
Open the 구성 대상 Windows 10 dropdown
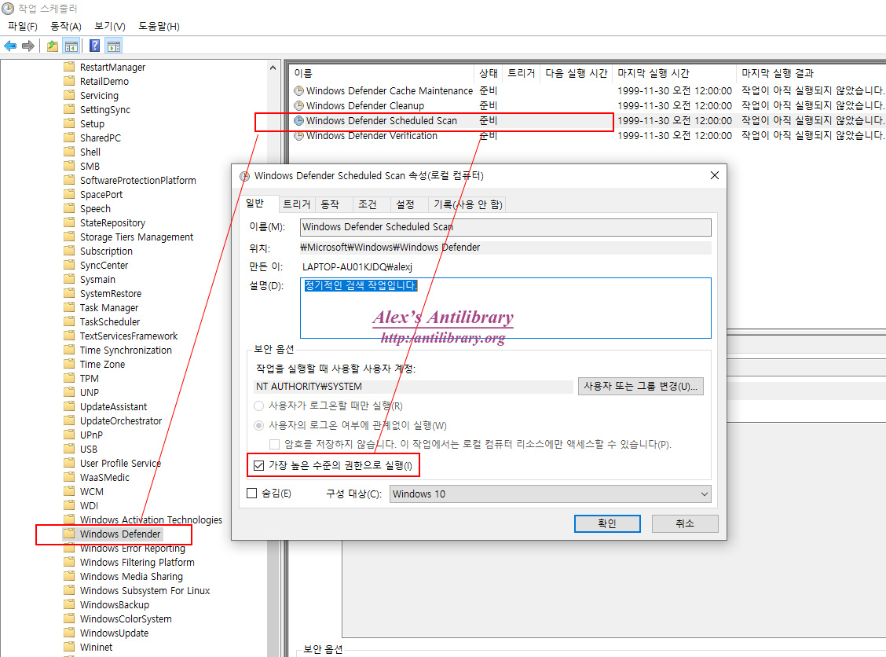551,494
